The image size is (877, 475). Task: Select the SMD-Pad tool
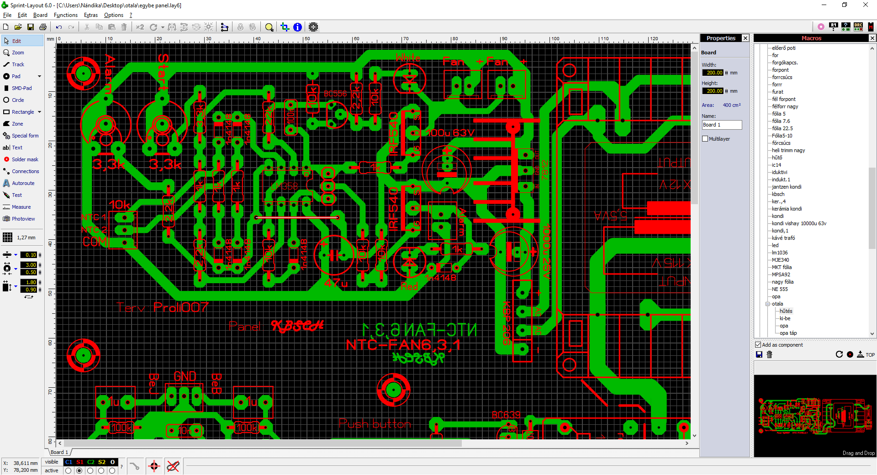pos(22,88)
